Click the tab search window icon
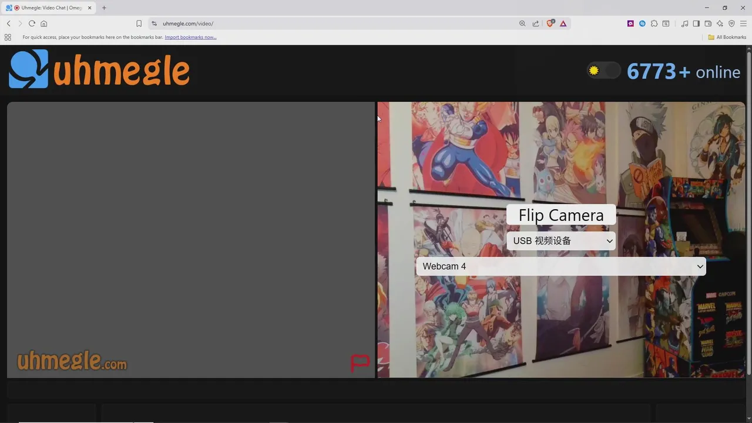This screenshot has height=423, width=752. coord(666,23)
